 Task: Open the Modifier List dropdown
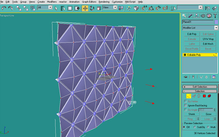200,28
